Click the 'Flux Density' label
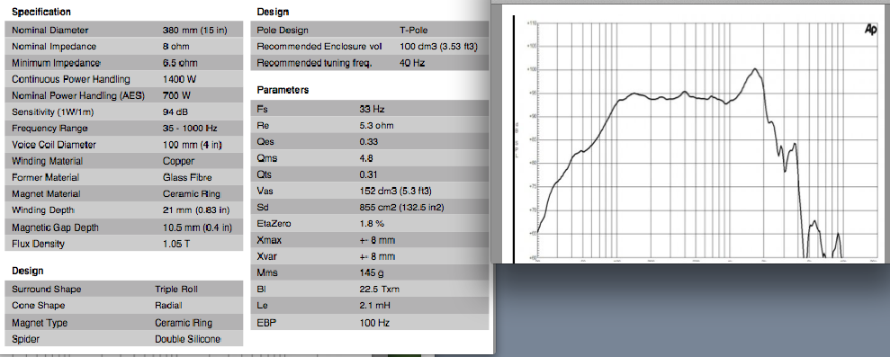The height and width of the screenshot is (357, 890). pos(38,244)
